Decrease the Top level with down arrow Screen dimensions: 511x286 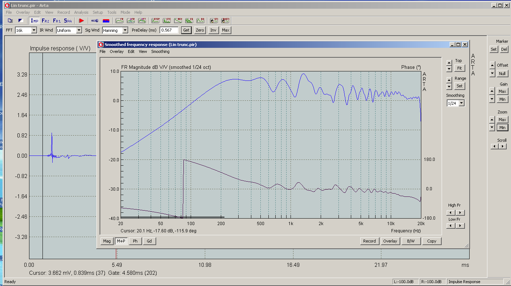point(449,69)
